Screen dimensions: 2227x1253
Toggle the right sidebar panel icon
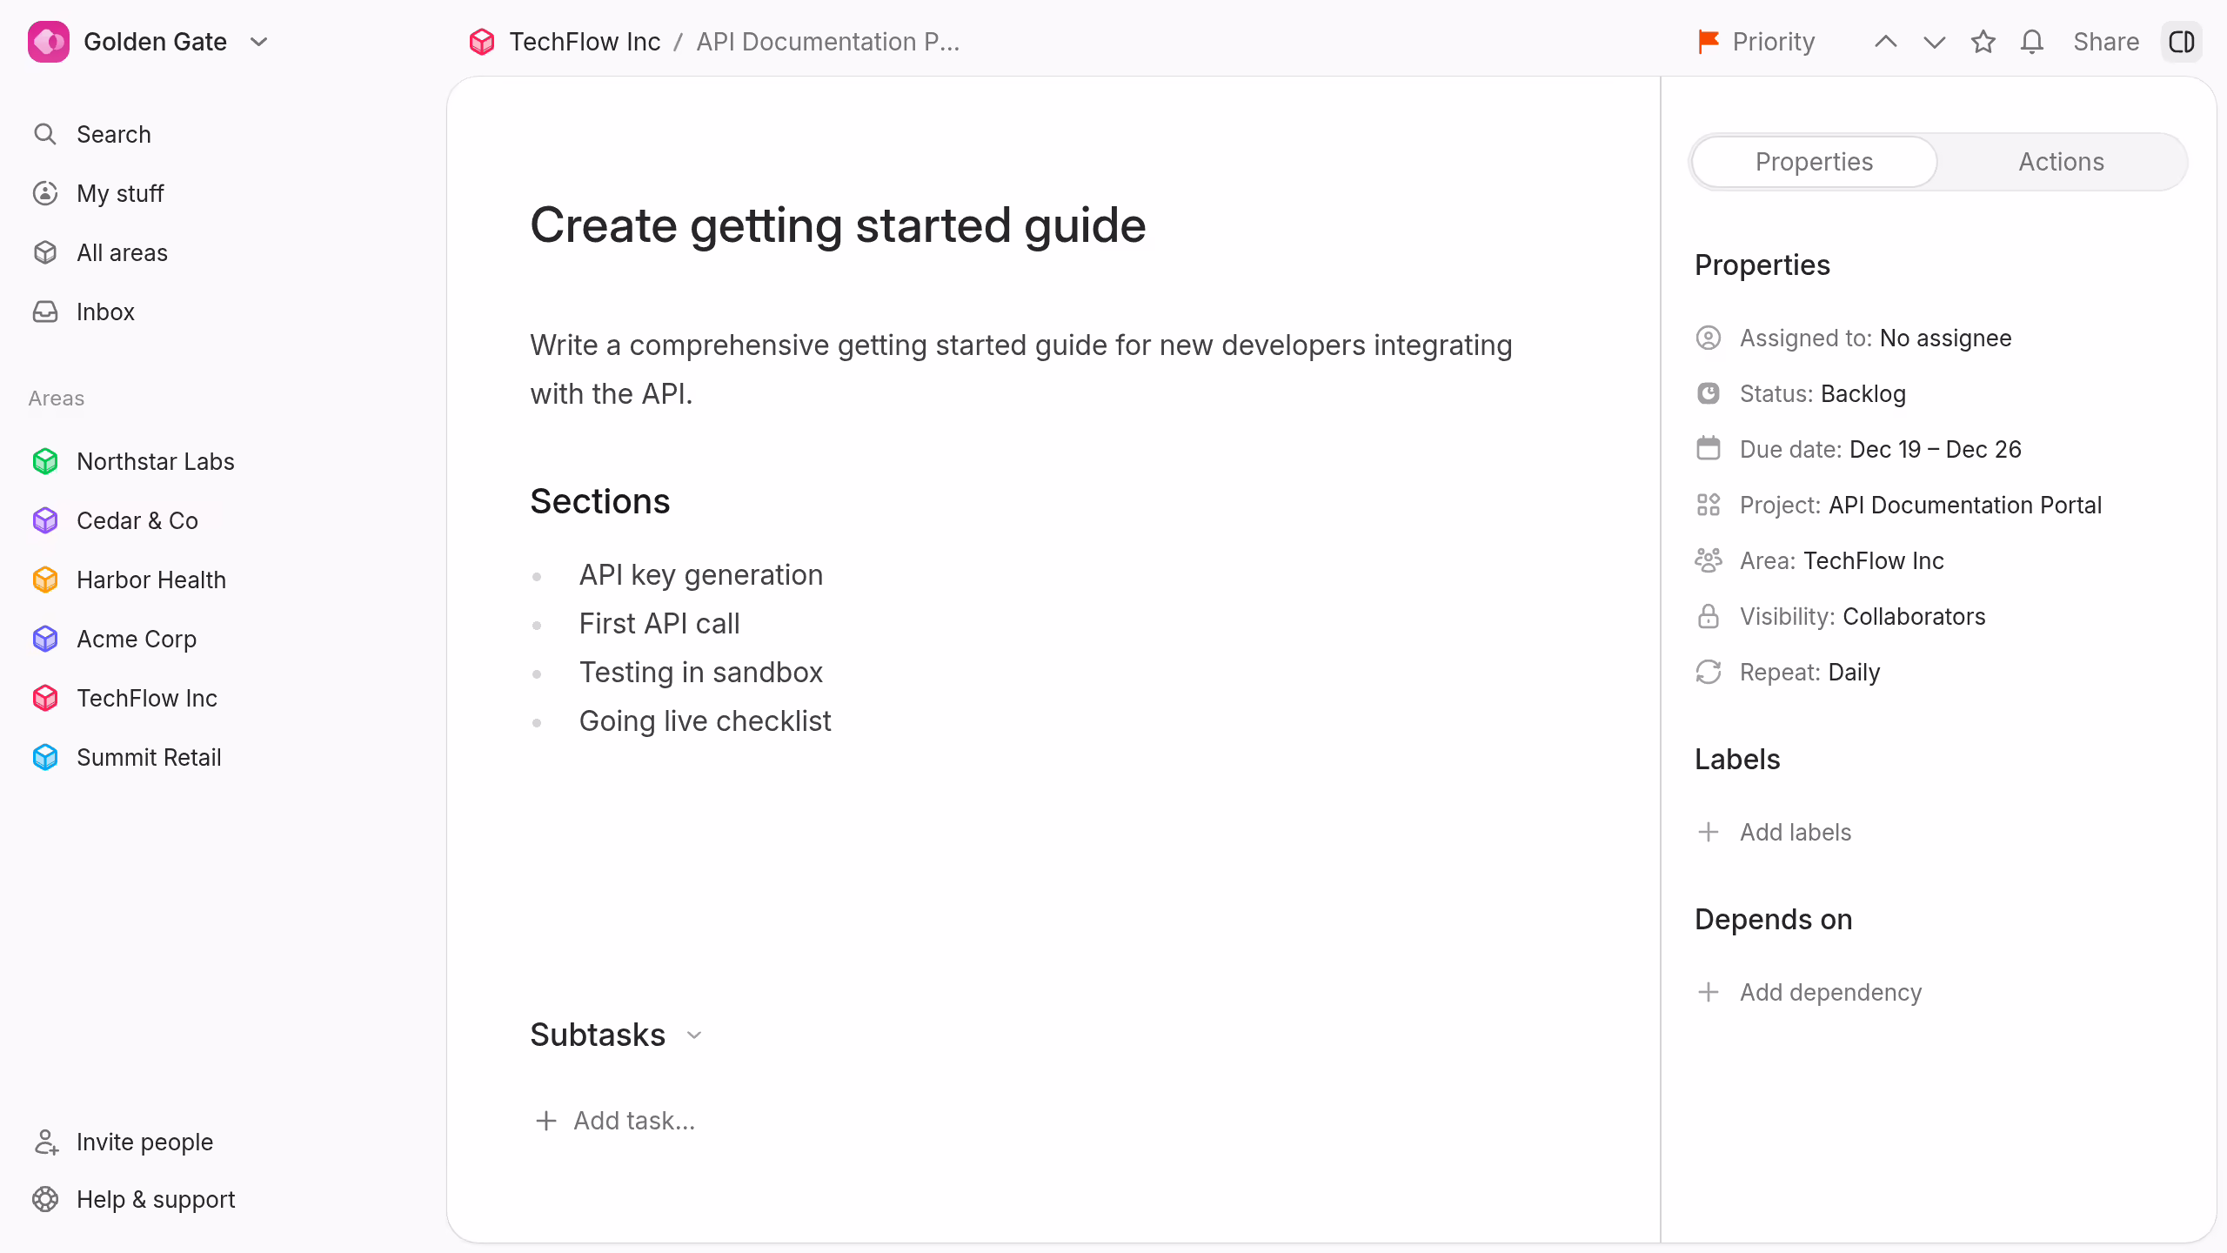pos(2181,42)
